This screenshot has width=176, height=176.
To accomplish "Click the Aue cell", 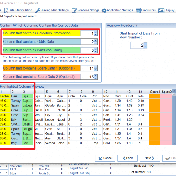I will pos(50,138).
